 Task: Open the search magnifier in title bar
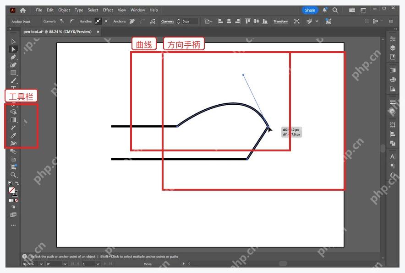335,10
